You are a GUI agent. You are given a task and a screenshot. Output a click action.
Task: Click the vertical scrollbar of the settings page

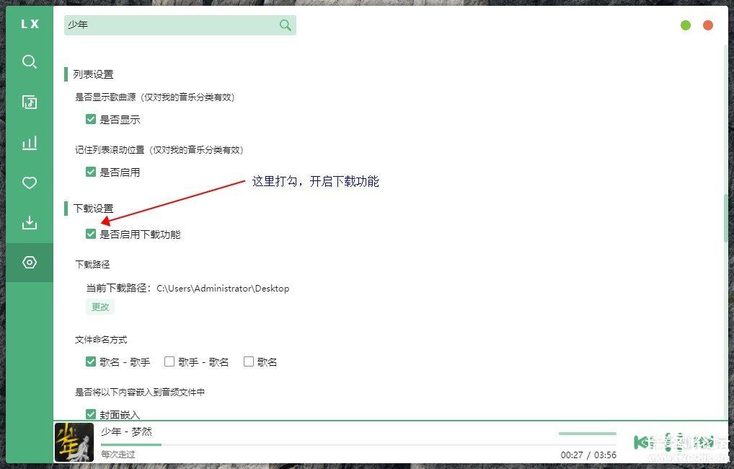pyautogui.click(x=725, y=218)
